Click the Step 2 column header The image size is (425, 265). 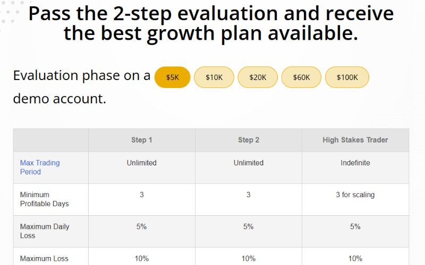[x=249, y=140]
